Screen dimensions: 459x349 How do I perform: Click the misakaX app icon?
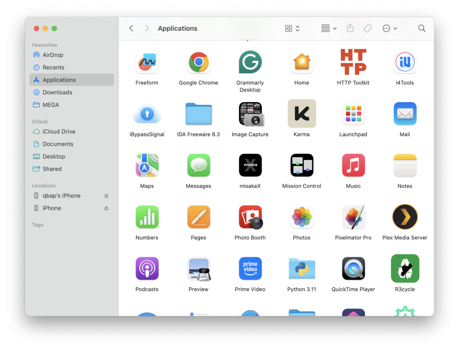click(250, 165)
